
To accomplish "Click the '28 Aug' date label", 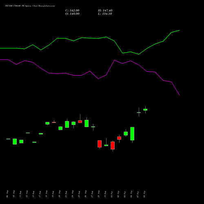I will (x=99, y=194).
